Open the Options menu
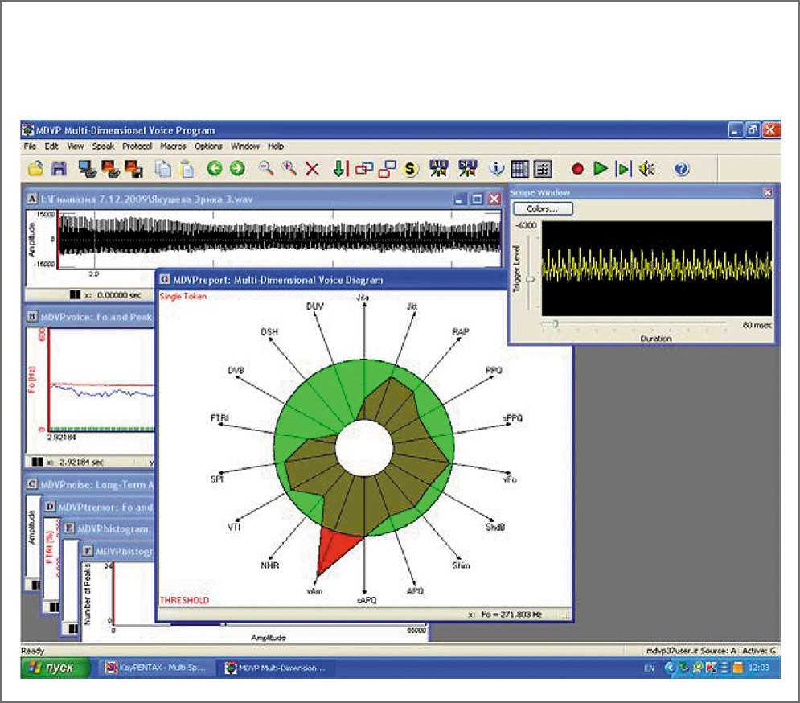800x703 pixels. click(x=208, y=147)
